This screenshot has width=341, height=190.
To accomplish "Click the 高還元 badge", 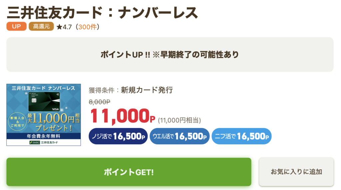I will [41, 26].
